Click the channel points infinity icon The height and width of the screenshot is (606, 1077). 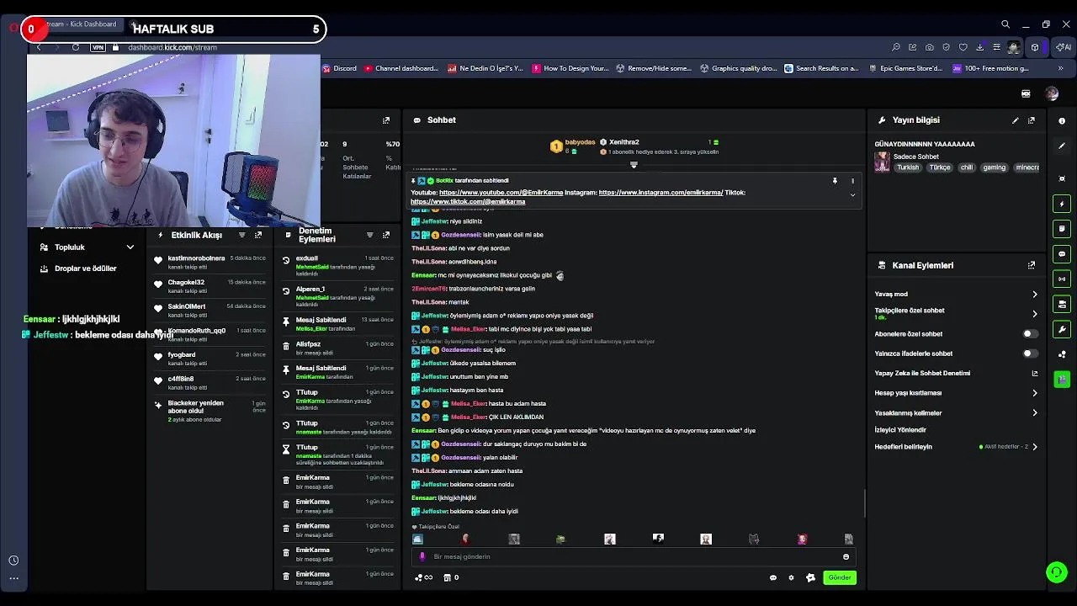[423, 577]
